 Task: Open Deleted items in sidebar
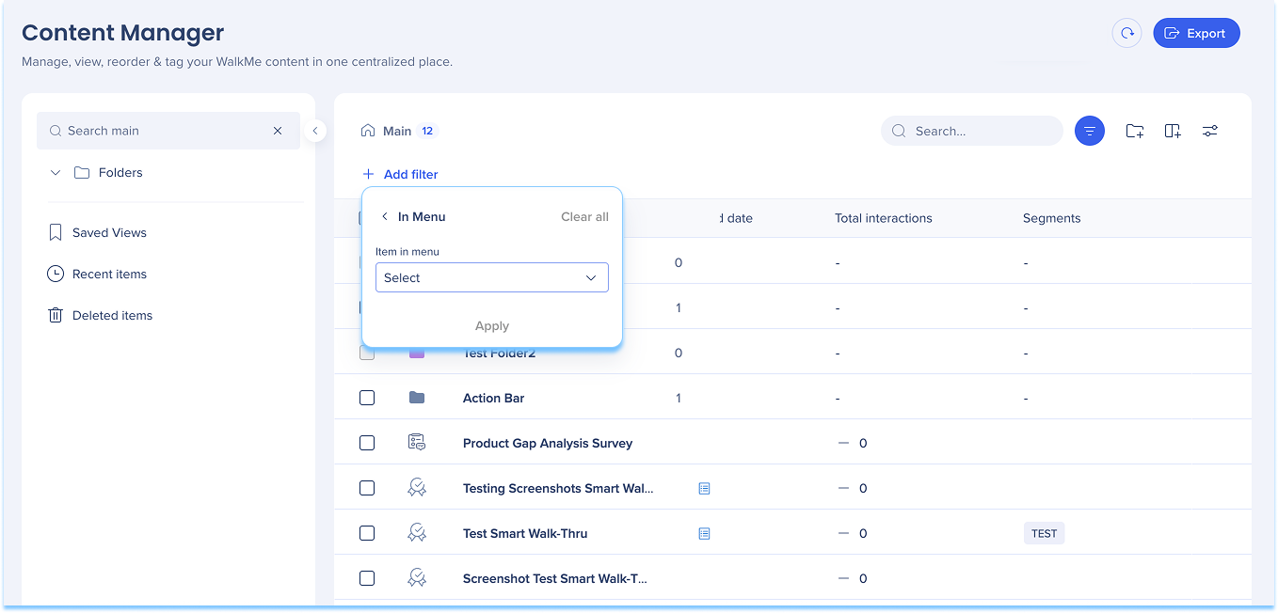pos(112,315)
